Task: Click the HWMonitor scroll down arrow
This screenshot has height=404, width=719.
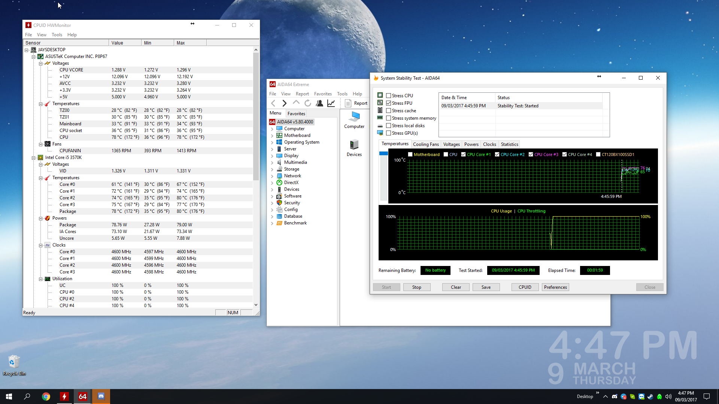Action: click(x=256, y=305)
